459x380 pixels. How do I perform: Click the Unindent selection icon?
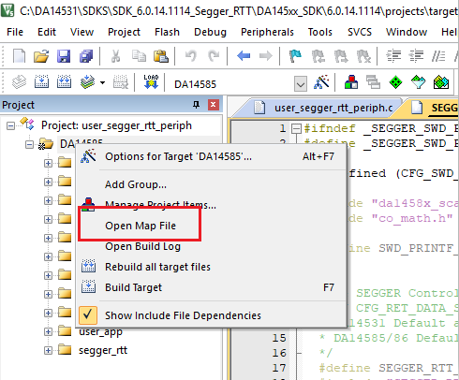(x=416, y=56)
